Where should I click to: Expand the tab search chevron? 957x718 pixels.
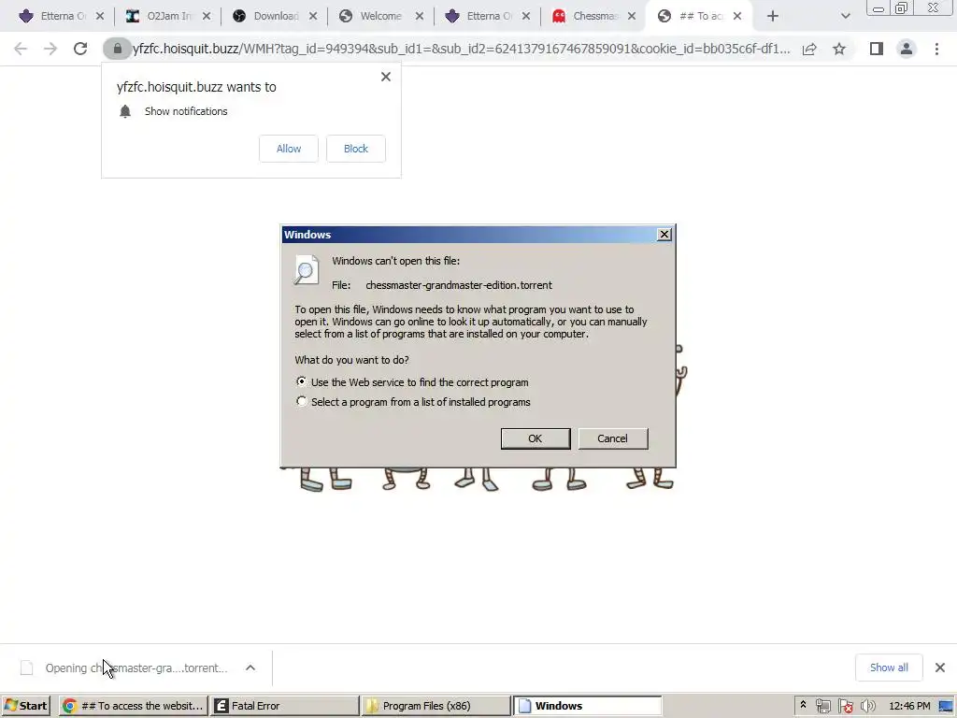845,17
